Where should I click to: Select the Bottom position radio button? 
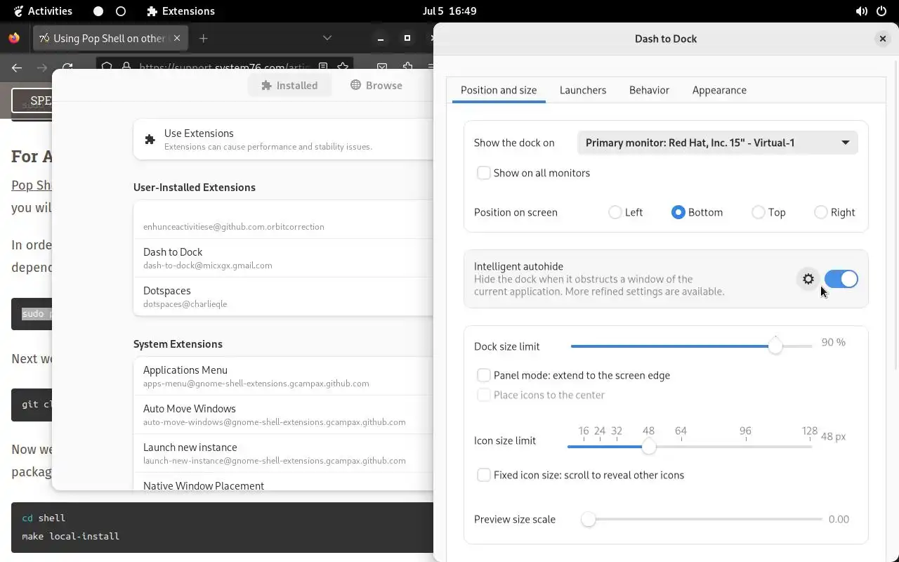(678, 212)
